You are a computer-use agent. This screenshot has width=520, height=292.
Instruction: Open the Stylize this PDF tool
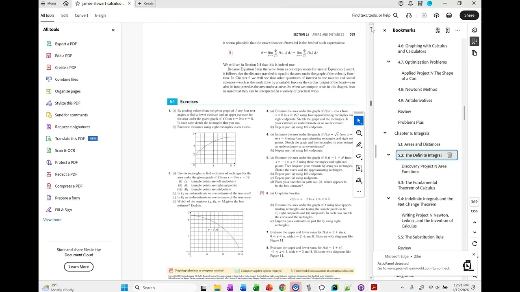[67, 103]
